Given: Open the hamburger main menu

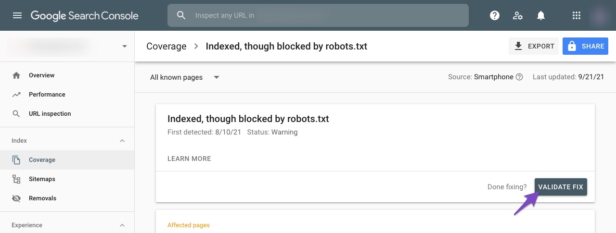Looking at the screenshot, I should tap(17, 15).
